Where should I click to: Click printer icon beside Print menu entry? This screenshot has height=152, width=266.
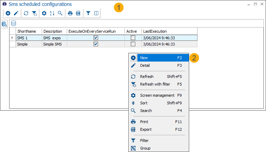click(133, 122)
